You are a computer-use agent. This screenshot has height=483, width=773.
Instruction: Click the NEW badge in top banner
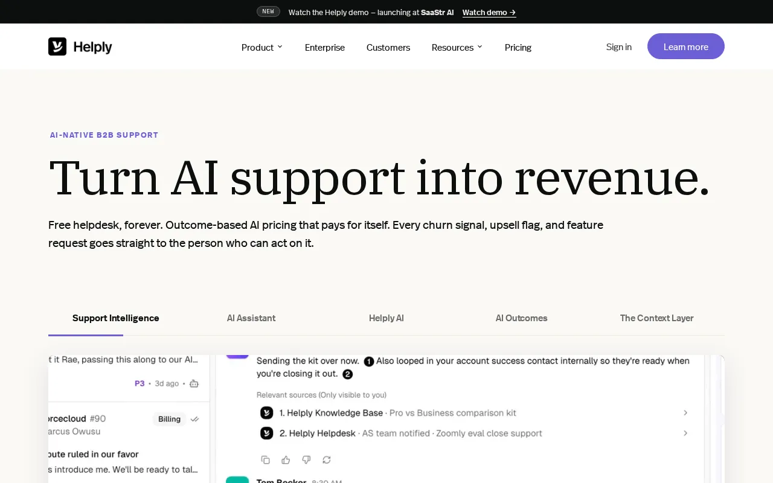(268, 11)
